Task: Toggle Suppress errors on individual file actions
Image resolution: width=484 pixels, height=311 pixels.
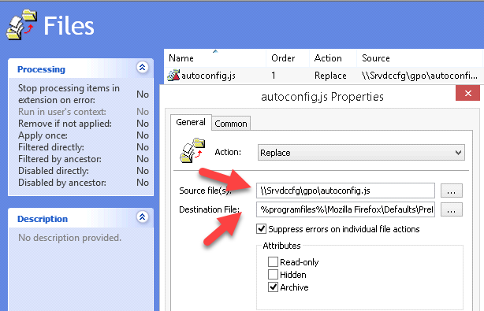Action: [x=262, y=229]
